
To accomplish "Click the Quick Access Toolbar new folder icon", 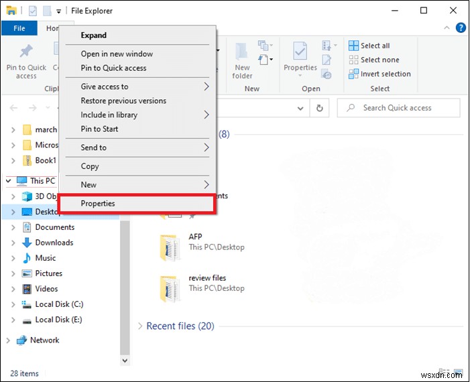I will pos(47,11).
